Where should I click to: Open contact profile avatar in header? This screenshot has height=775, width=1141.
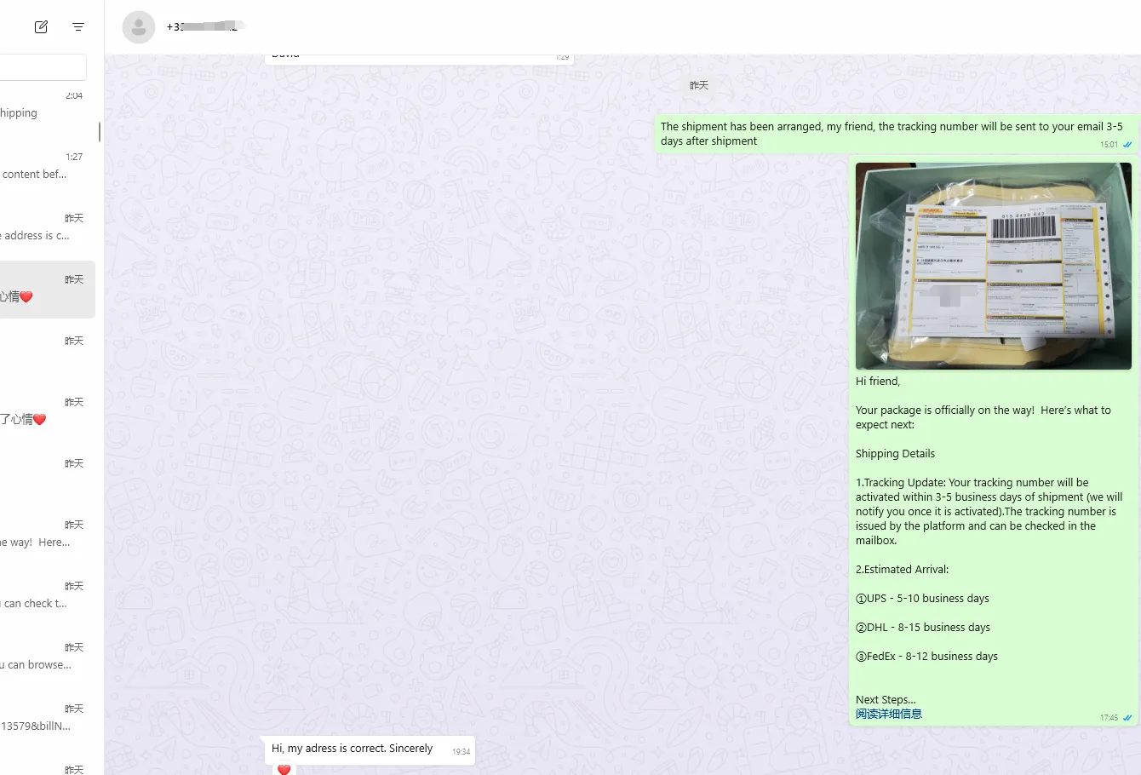click(x=139, y=27)
